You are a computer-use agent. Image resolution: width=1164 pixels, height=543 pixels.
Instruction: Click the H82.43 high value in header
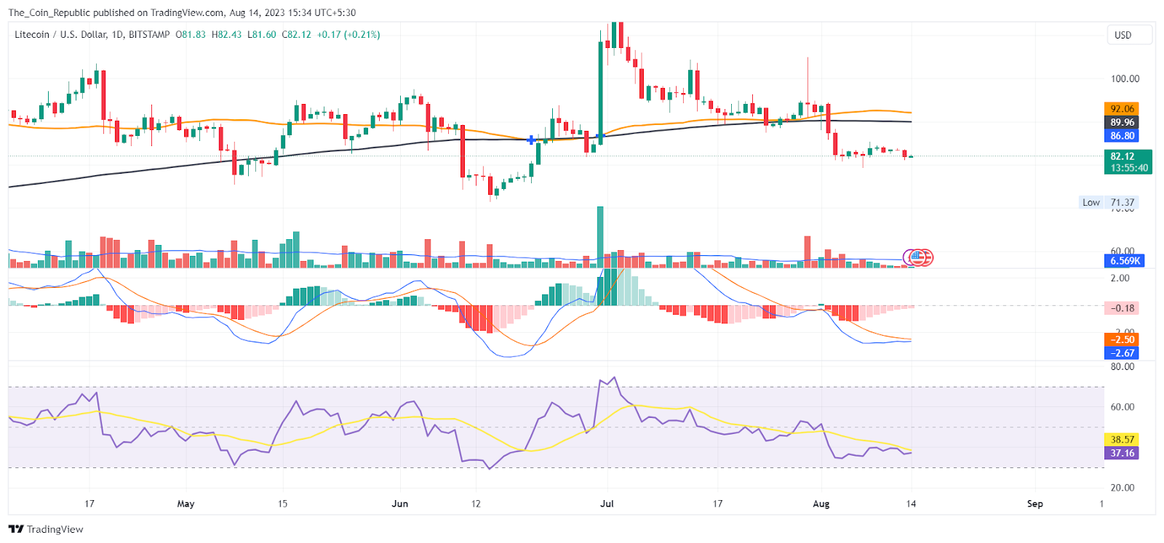coord(226,34)
